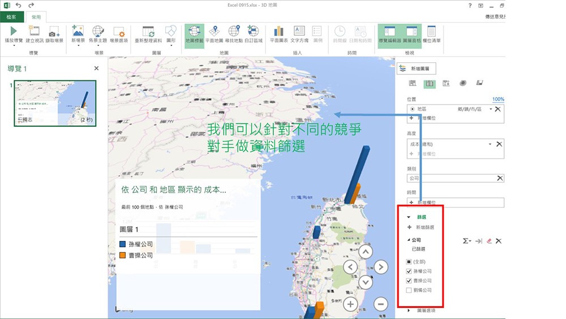Tilt map up arrow
The image size is (566, 319).
click(x=365, y=252)
